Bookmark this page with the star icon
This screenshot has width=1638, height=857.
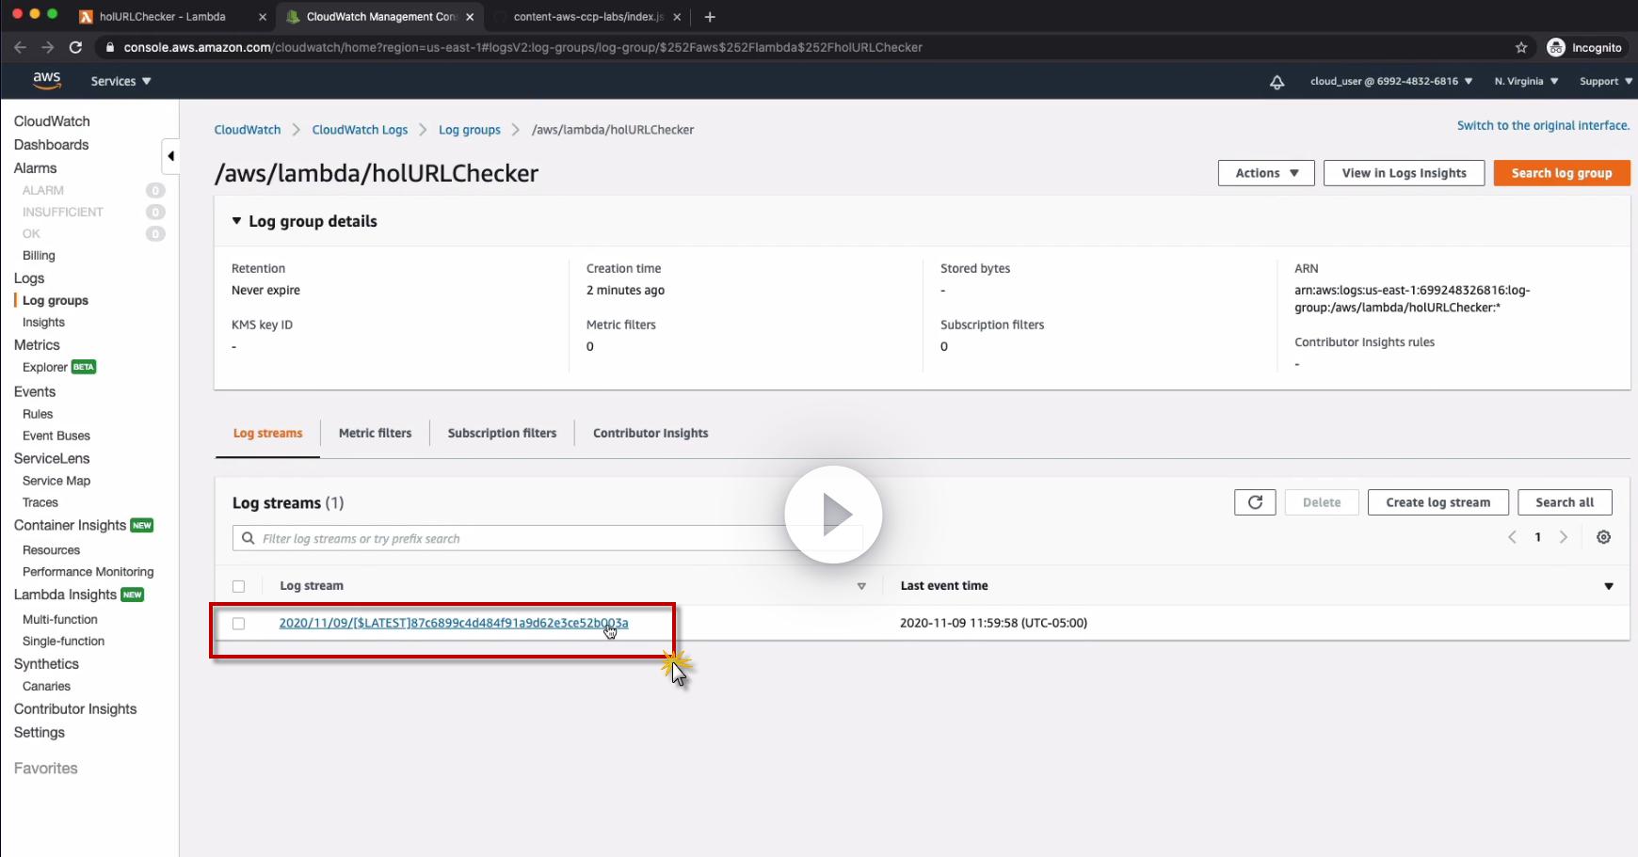[1521, 47]
